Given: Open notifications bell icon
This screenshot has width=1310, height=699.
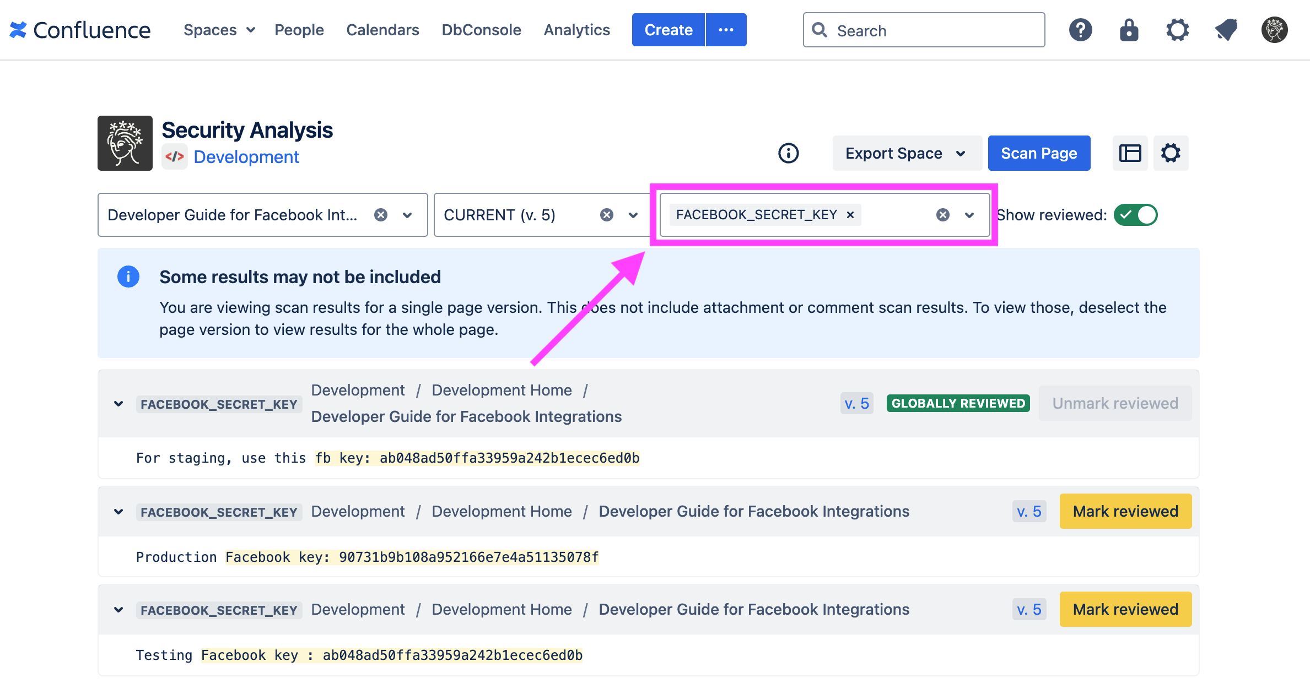Looking at the screenshot, I should point(1226,30).
